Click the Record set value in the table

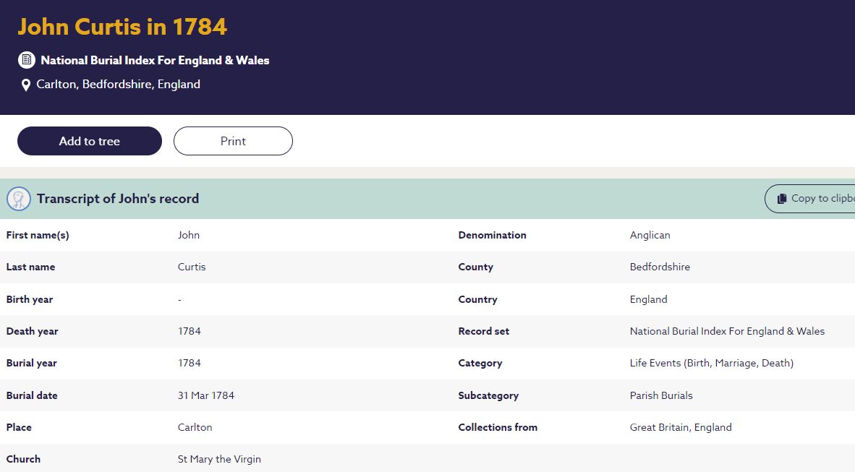[x=727, y=331]
